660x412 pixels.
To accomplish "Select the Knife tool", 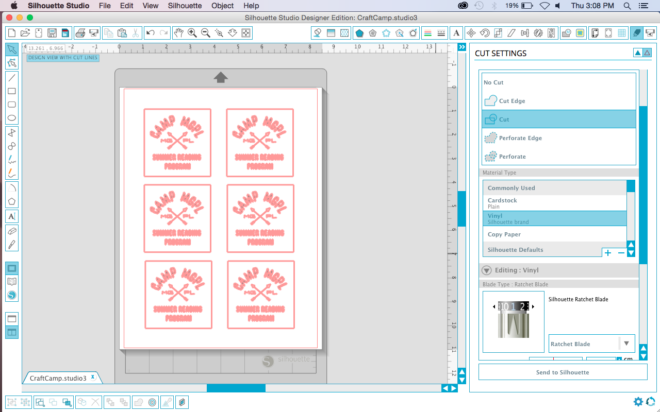I will click(12, 244).
